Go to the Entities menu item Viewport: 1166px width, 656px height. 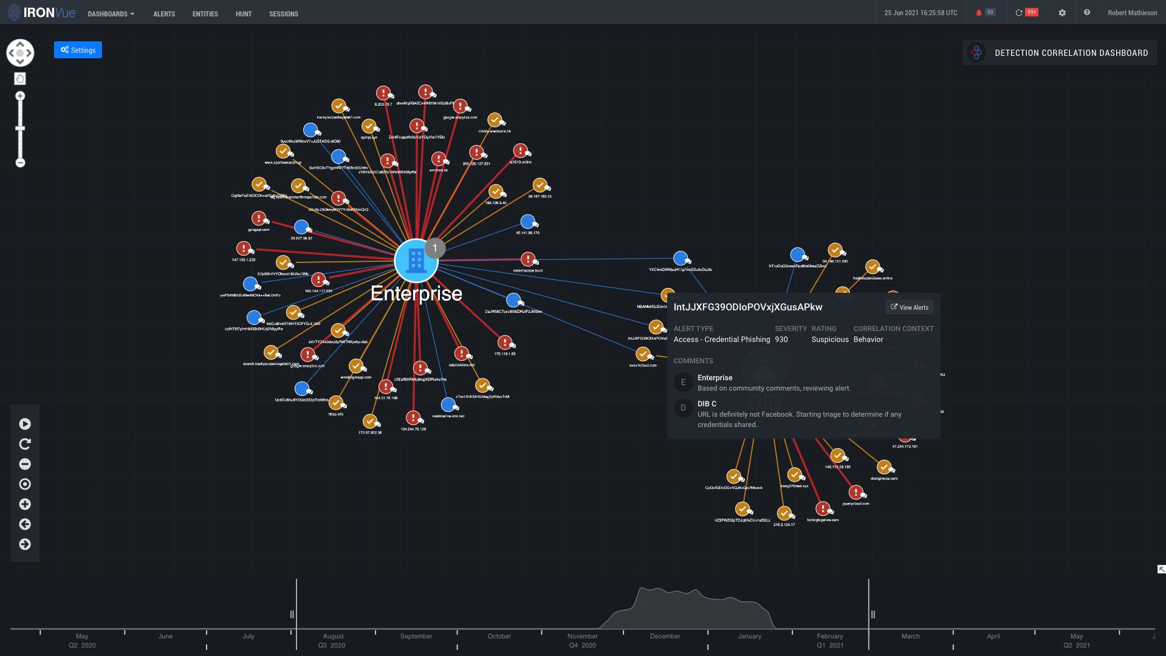click(x=205, y=13)
